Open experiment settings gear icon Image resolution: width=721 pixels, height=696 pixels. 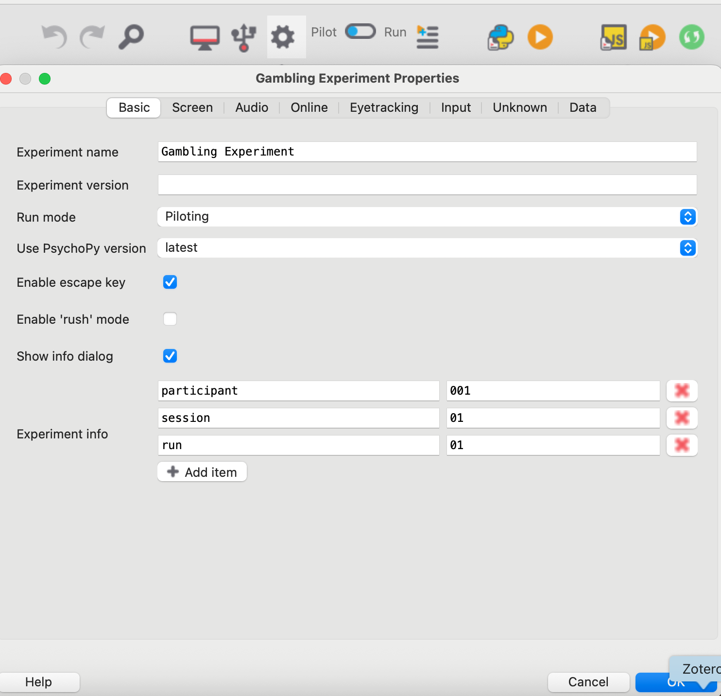click(283, 37)
